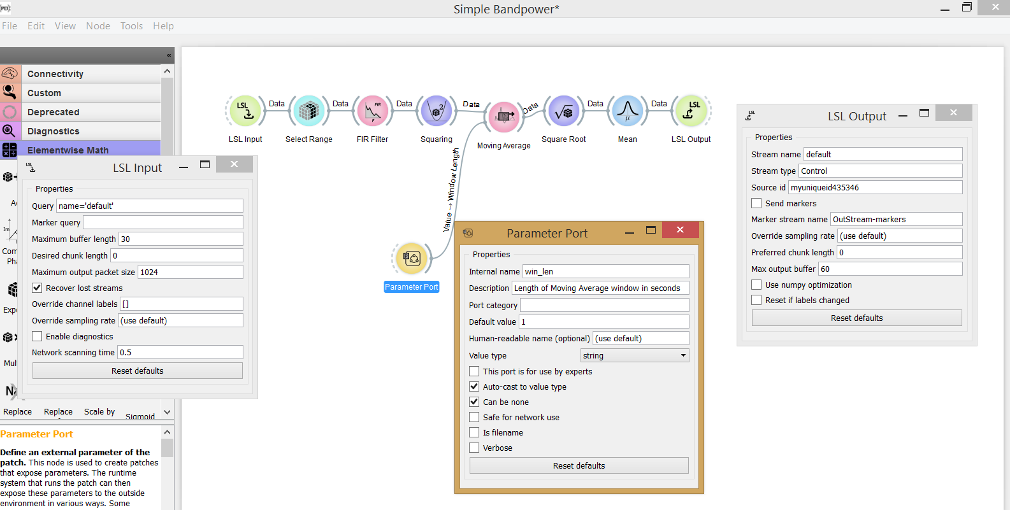Image resolution: width=1010 pixels, height=510 pixels.
Task: Select the Squaring node icon
Action: (436, 111)
